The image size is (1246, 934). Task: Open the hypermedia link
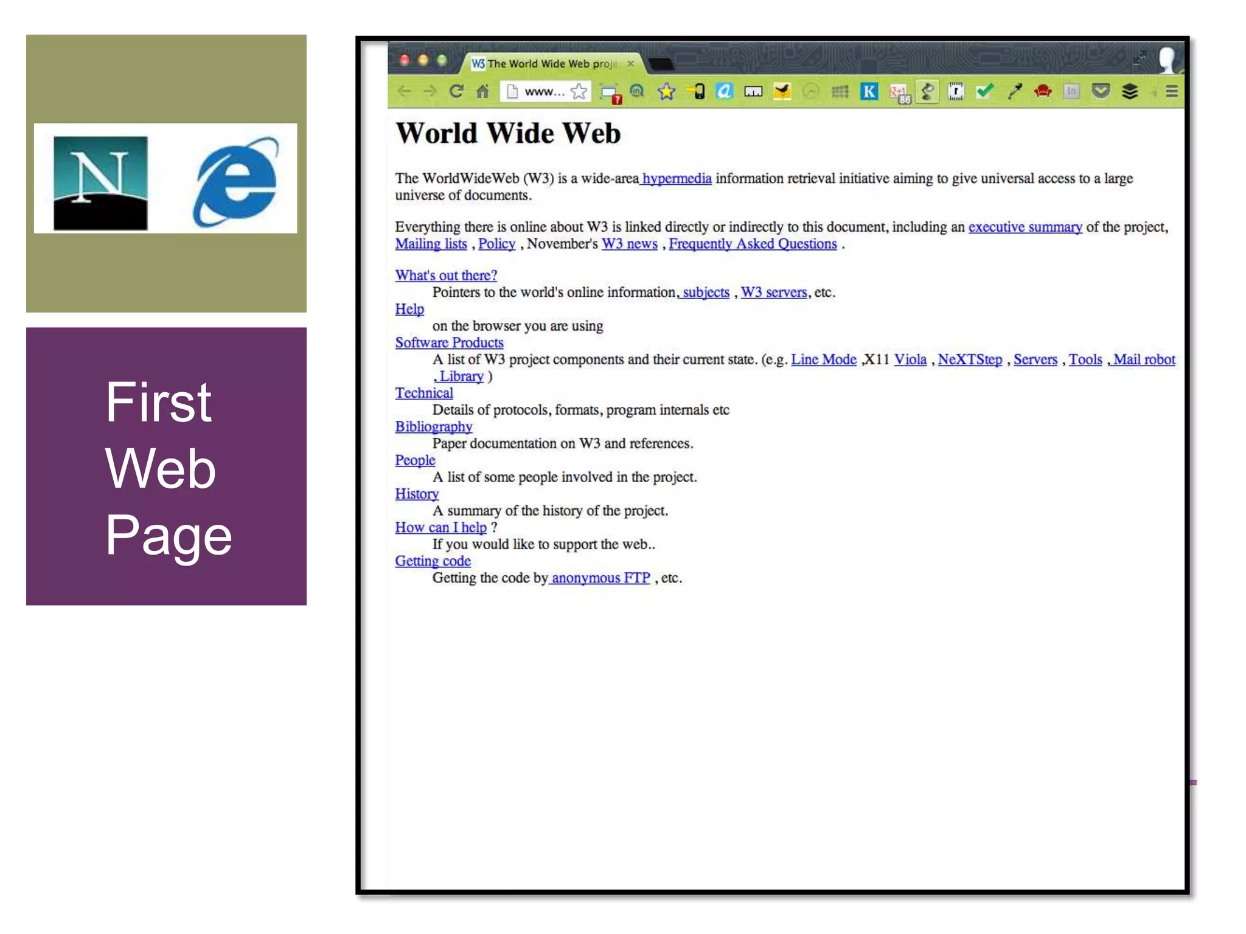click(x=677, y=178)
